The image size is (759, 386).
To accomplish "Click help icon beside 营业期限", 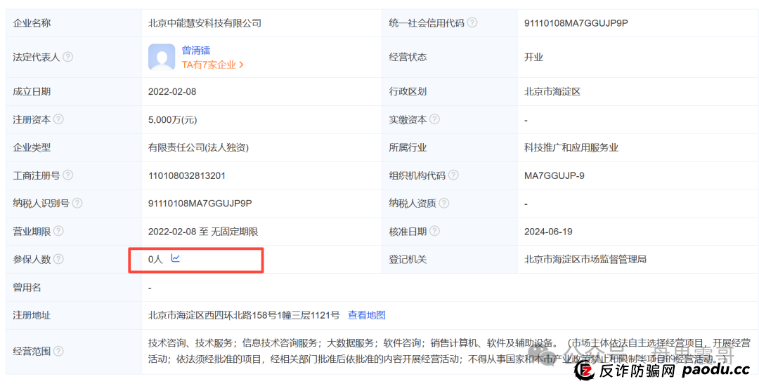I will [58, 232].
